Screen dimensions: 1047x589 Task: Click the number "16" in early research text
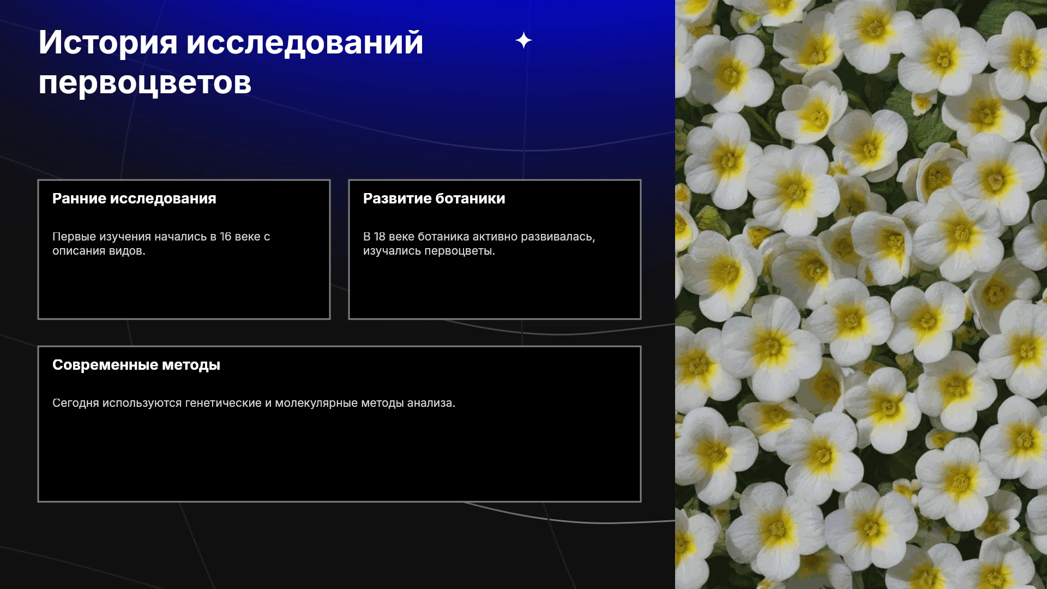coord(226,237)
